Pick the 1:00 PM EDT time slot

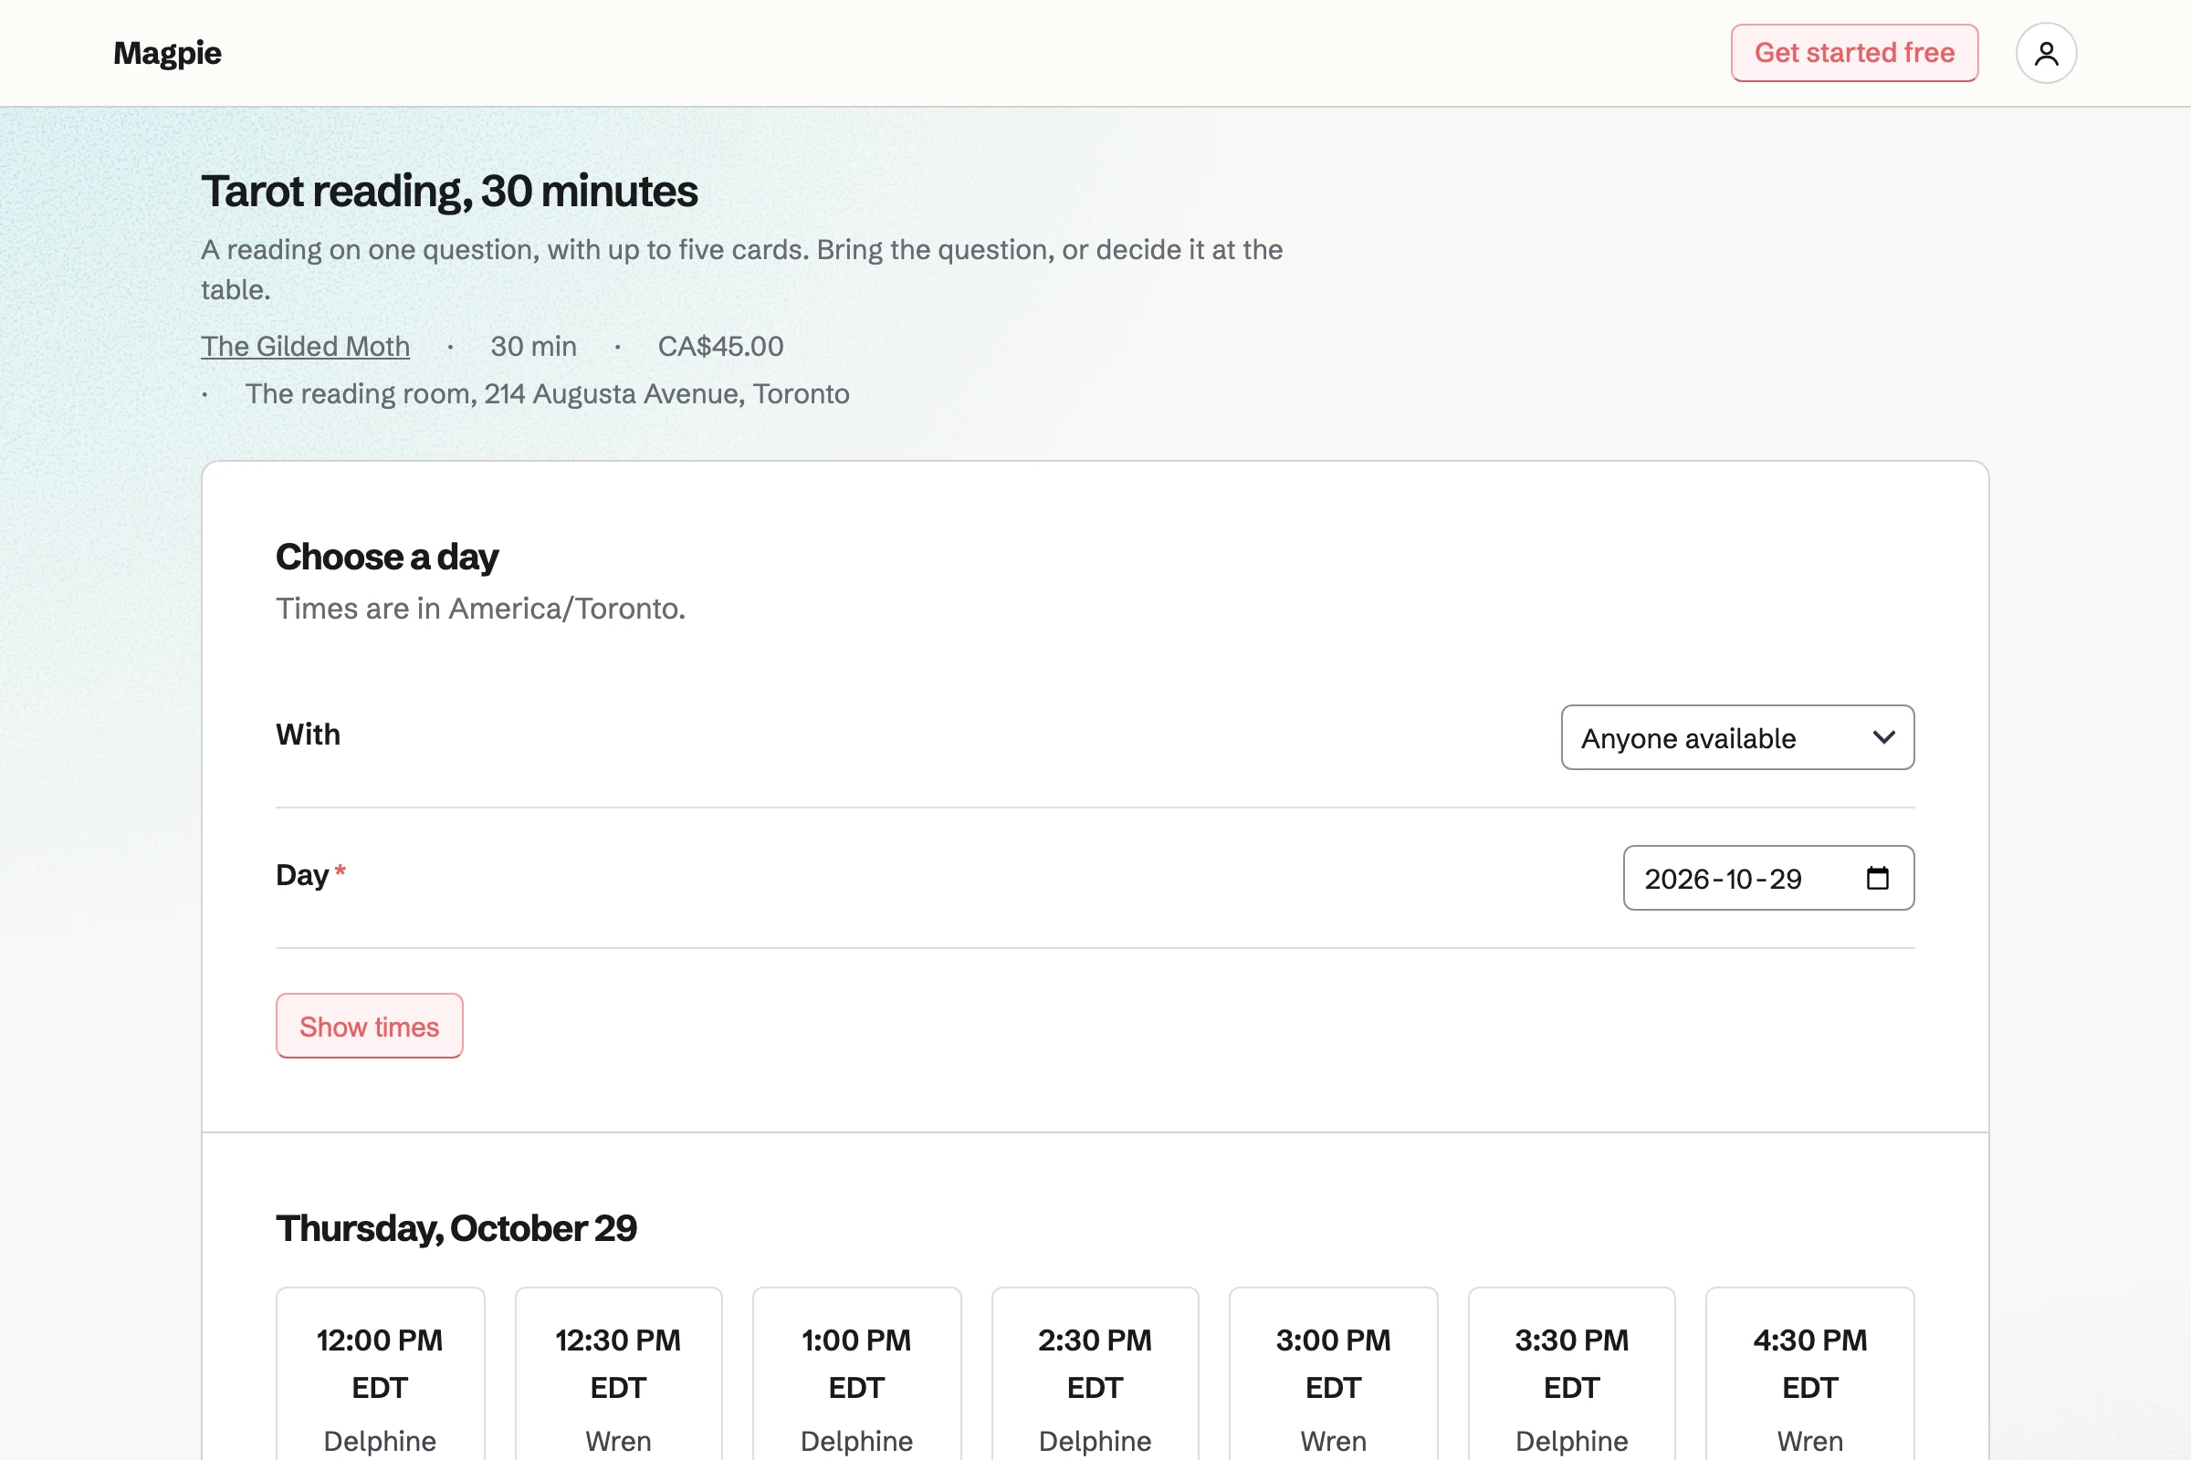[857, 1374]
